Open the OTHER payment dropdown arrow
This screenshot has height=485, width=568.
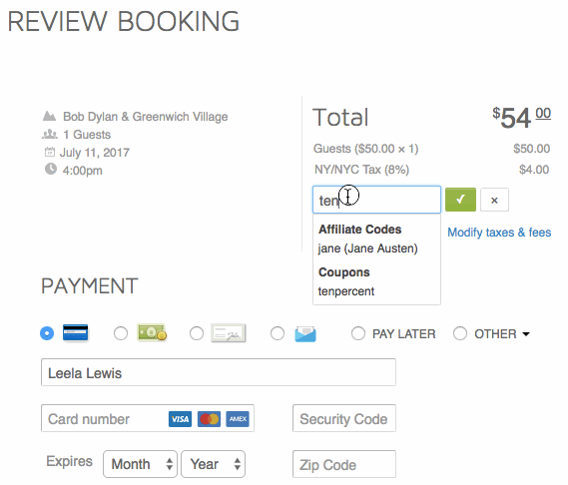(x=526, y=334)
